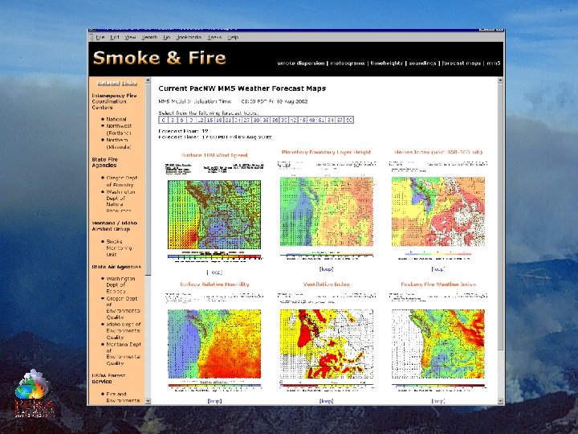Select forecast hour 36
Viewport: 578px width, 434px height.
click(275, 120)
